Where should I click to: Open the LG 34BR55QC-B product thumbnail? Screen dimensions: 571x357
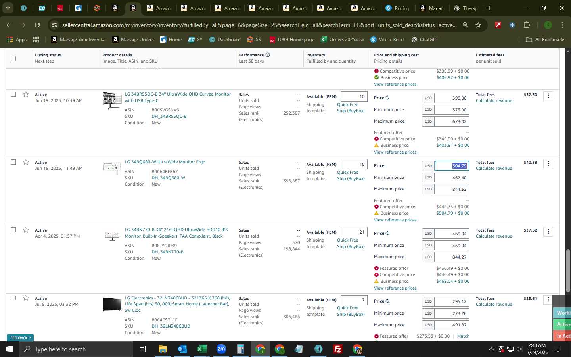tap(112, 100)
